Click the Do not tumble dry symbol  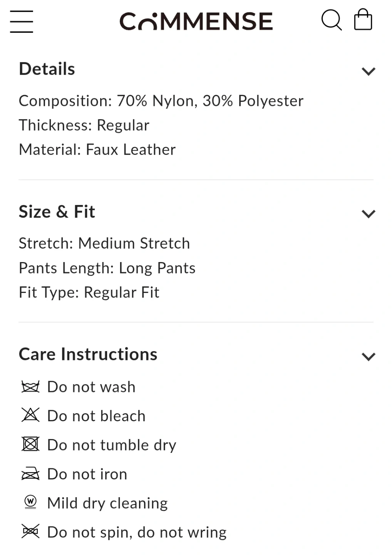click(30, 444)
